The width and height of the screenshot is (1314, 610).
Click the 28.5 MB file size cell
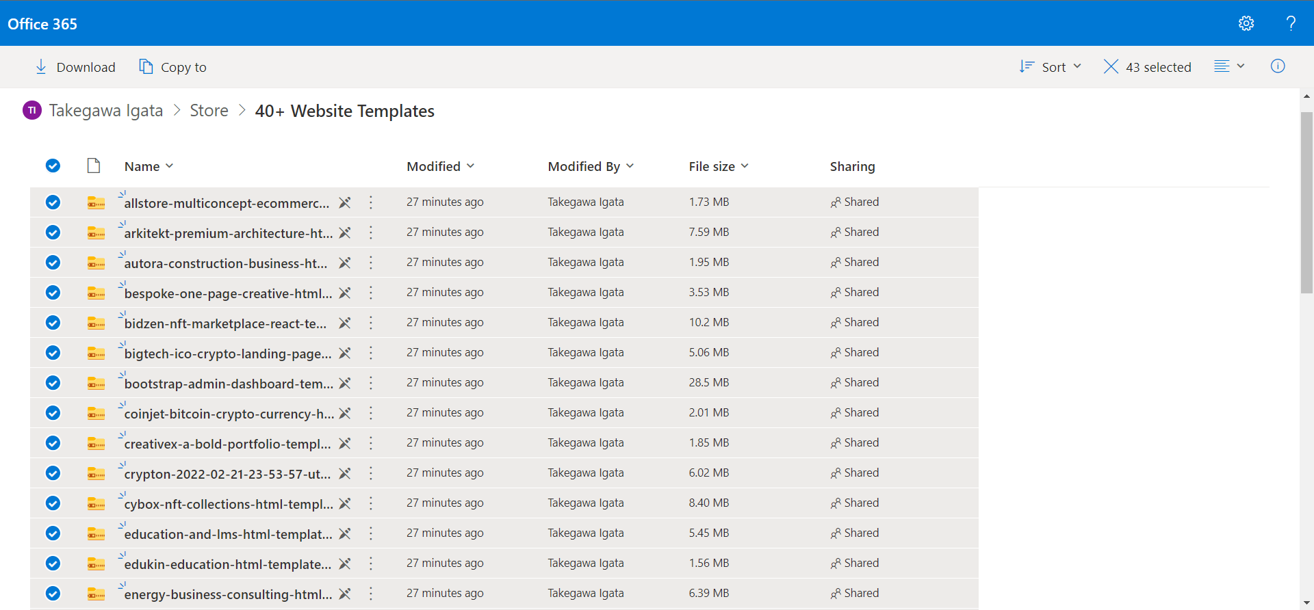[x=709, y=383]
